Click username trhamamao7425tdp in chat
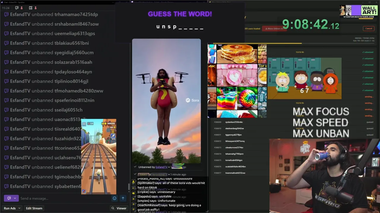 tap(76, 14)
